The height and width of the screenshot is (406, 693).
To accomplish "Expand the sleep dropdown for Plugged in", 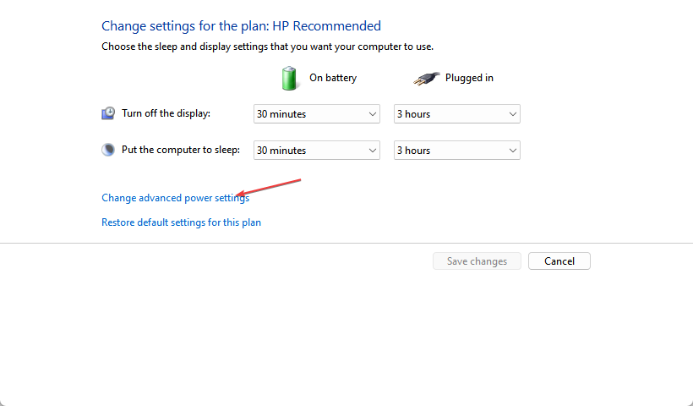I will (x=456, y=151).
